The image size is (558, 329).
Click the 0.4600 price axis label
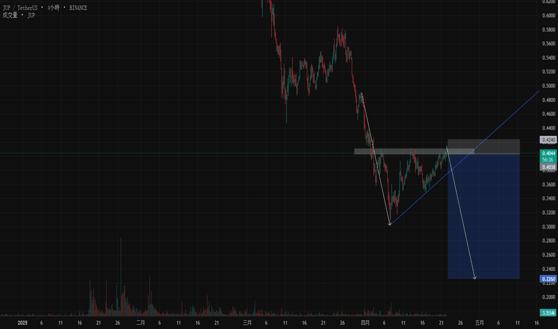pos(548,114)
